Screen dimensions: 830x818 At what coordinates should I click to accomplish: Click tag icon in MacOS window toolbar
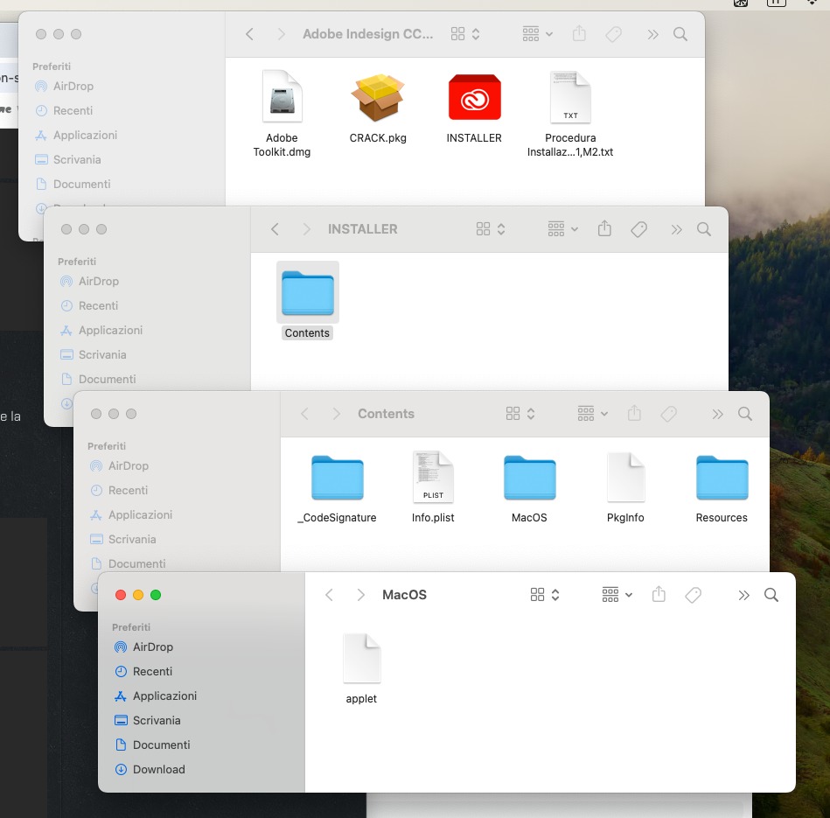tap(693, 595)
